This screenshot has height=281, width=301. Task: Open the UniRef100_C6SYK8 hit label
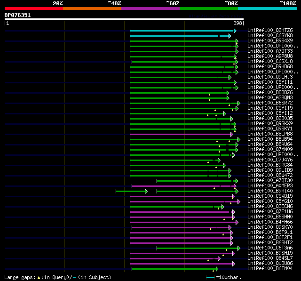tap(270, 35)
